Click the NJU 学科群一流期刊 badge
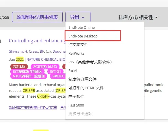 point(29,76)
